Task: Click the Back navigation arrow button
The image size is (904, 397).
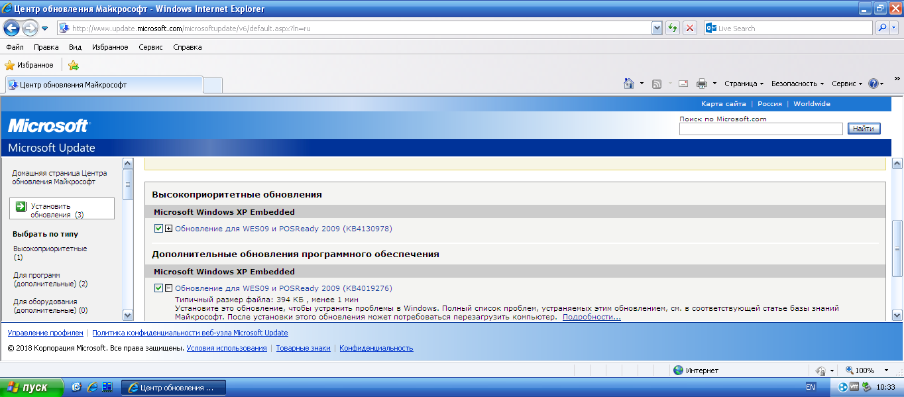Action: click(x=12, y=28)
